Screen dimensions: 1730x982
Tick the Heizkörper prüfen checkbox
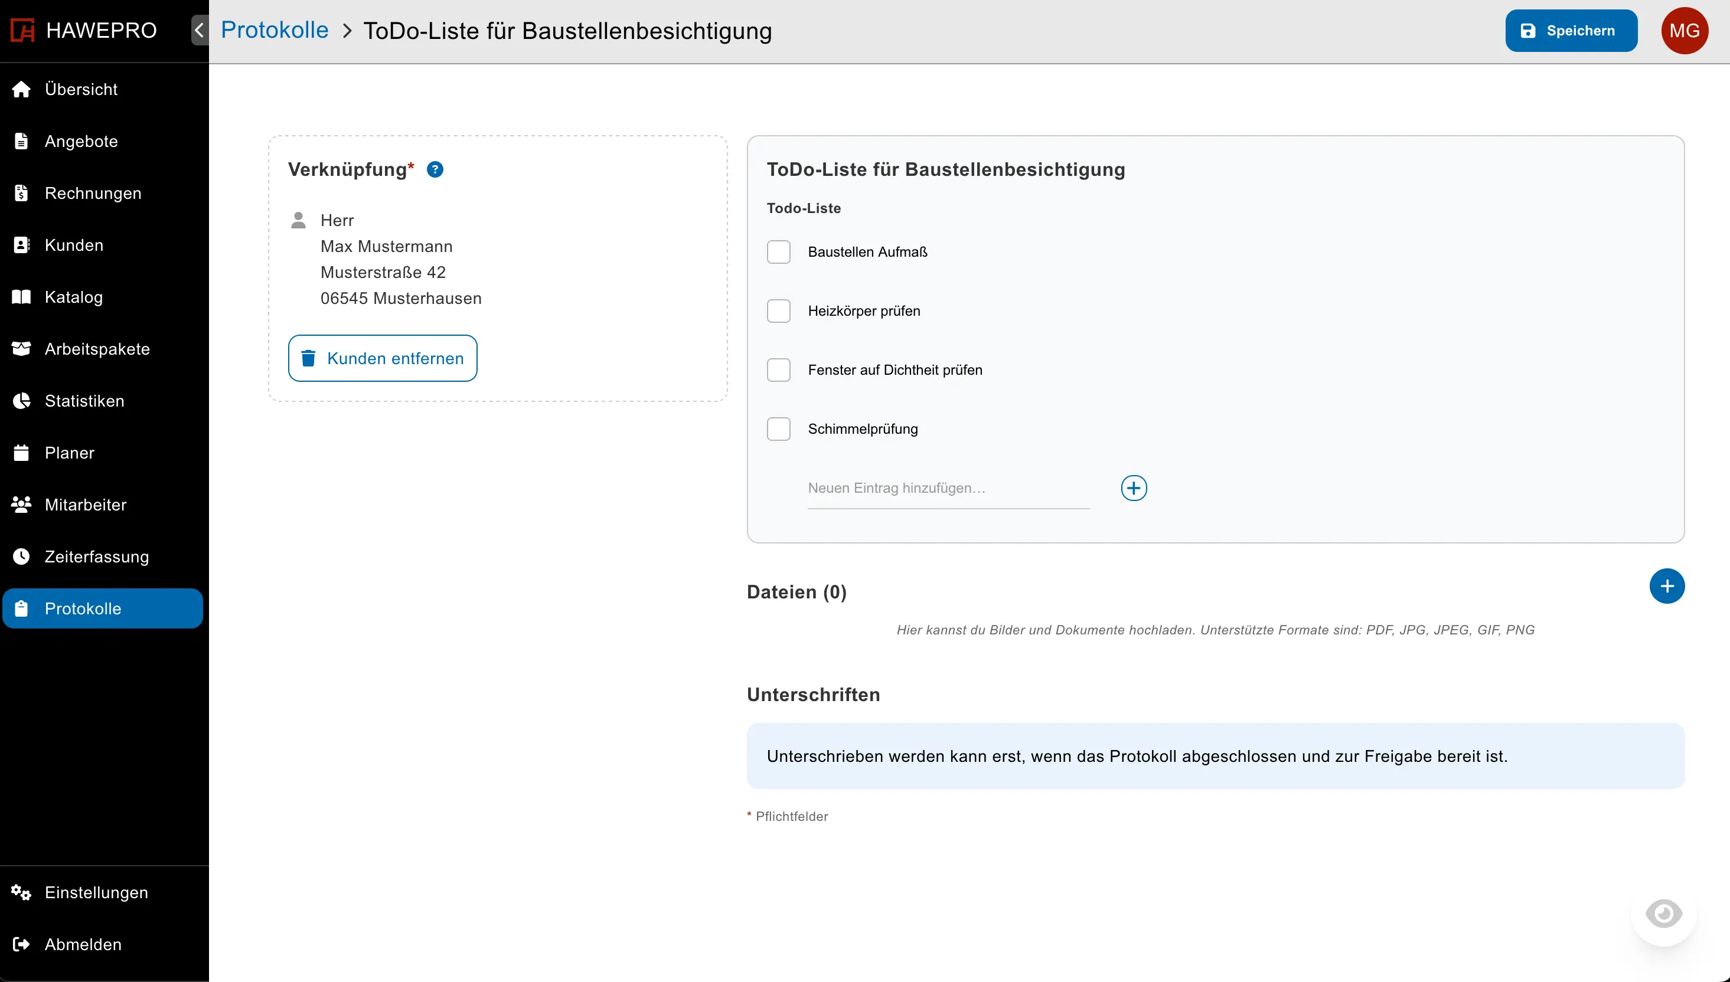click(779, 311)
